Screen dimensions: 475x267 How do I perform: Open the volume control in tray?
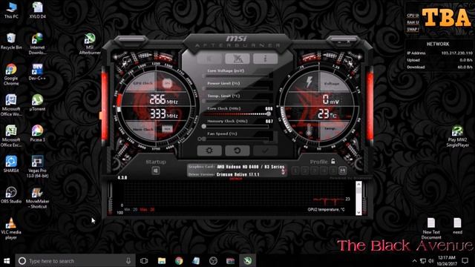[431, 260]
